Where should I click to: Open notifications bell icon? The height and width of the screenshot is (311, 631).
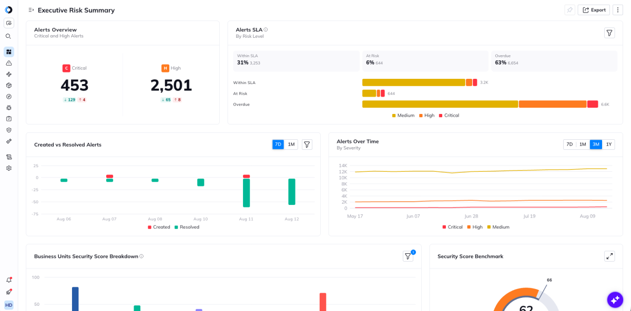click(8, 280)
